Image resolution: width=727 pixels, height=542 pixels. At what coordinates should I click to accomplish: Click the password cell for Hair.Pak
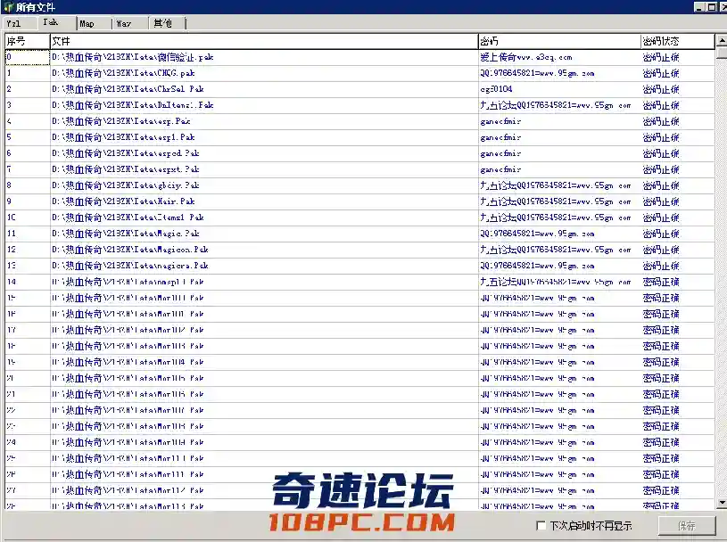559,201
